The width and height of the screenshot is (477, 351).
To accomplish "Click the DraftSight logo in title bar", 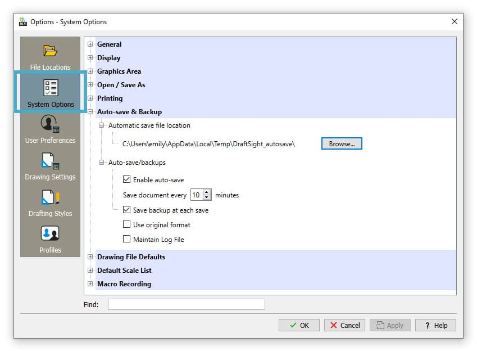I will tap(22, 21).
